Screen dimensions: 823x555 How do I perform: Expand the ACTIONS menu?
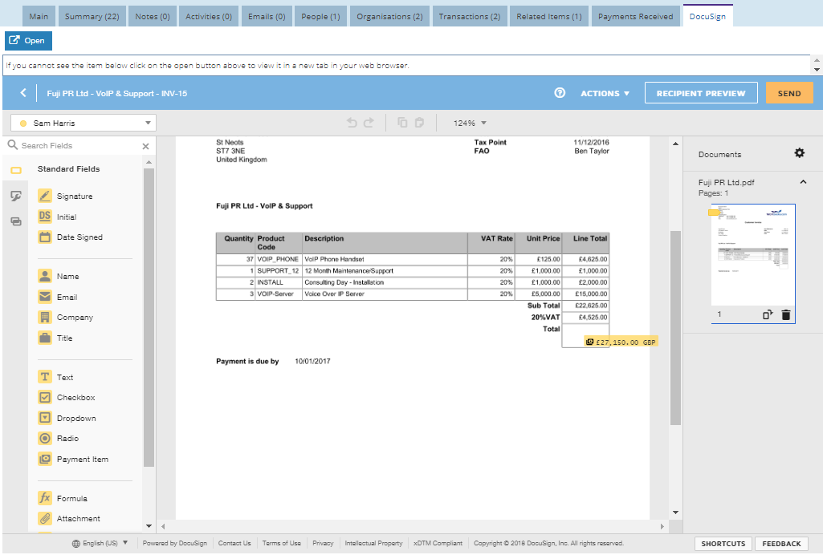(605, 93)
